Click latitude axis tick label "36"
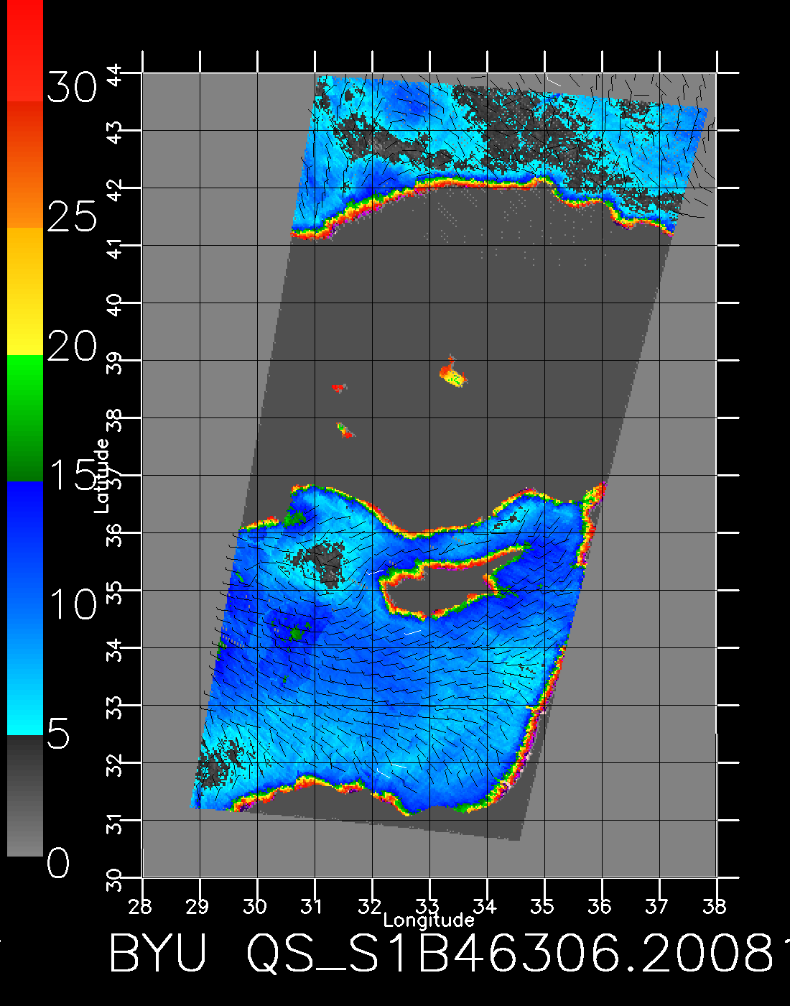The width and height of the screenshot is (790, 1006). (115, 535)
